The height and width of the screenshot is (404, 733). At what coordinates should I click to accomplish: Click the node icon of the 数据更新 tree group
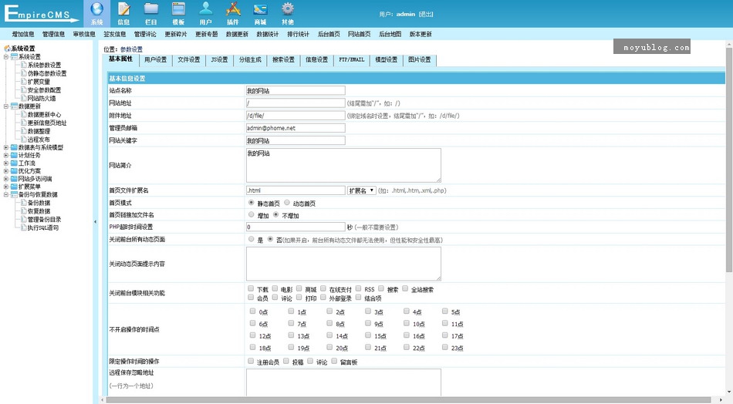[x=14, y=106]
